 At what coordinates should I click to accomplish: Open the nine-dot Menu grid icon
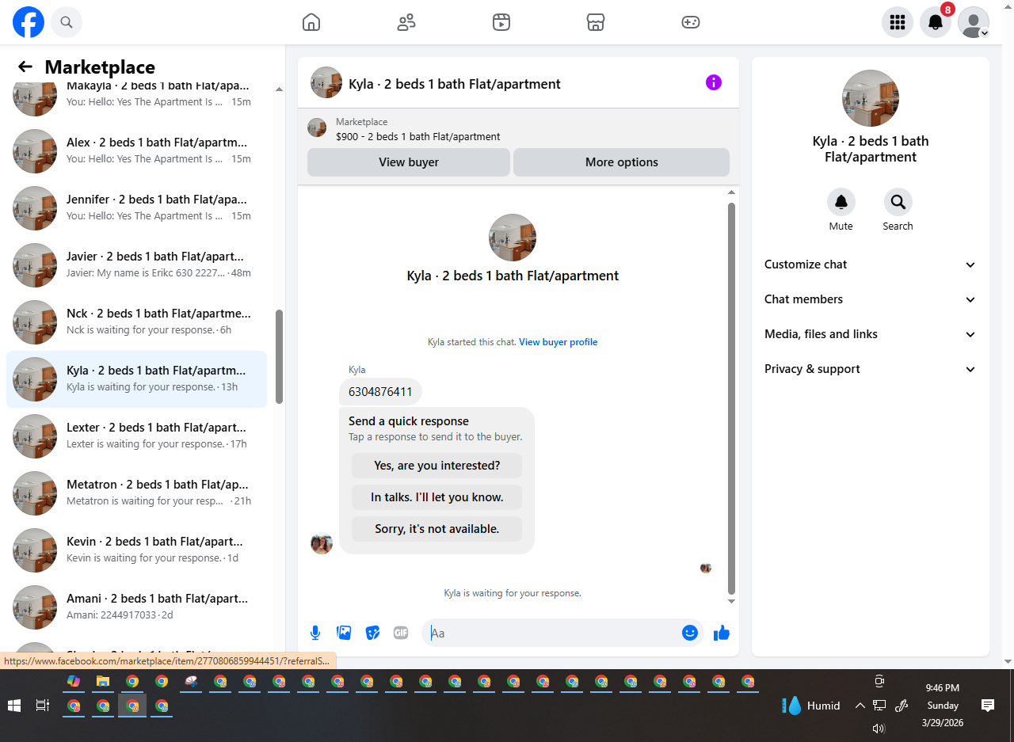click(x=898, y=22)
